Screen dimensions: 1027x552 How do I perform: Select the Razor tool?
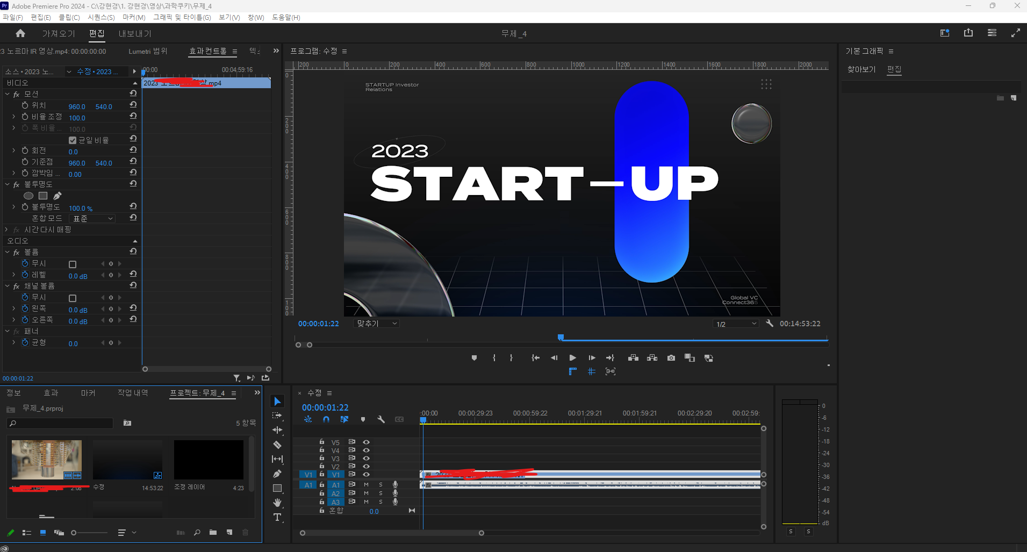point(277,445)
